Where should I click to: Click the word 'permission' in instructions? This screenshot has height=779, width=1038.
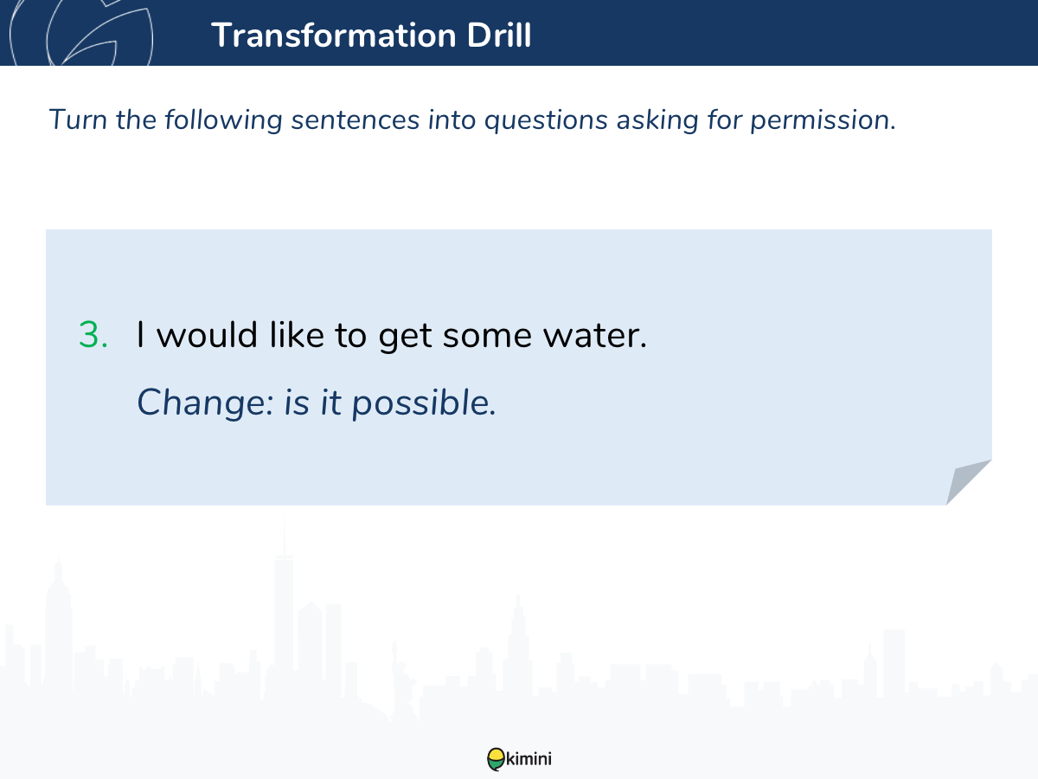pyautogui.click(x=823, y=121)
